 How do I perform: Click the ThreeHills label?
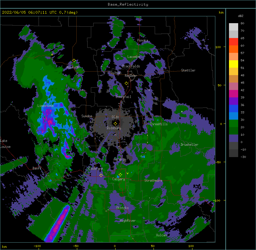(159, 124)
